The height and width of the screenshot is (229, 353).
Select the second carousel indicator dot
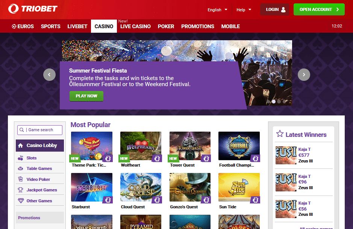[274, 102]
